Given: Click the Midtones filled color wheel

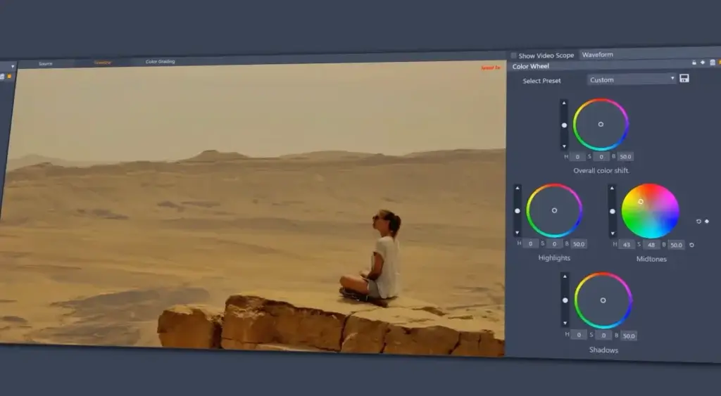Looking at the screenshot, I should point(650,211).
